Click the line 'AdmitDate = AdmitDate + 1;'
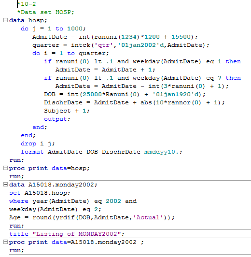This screenshot has width=251, height=257. click(105, 70)
